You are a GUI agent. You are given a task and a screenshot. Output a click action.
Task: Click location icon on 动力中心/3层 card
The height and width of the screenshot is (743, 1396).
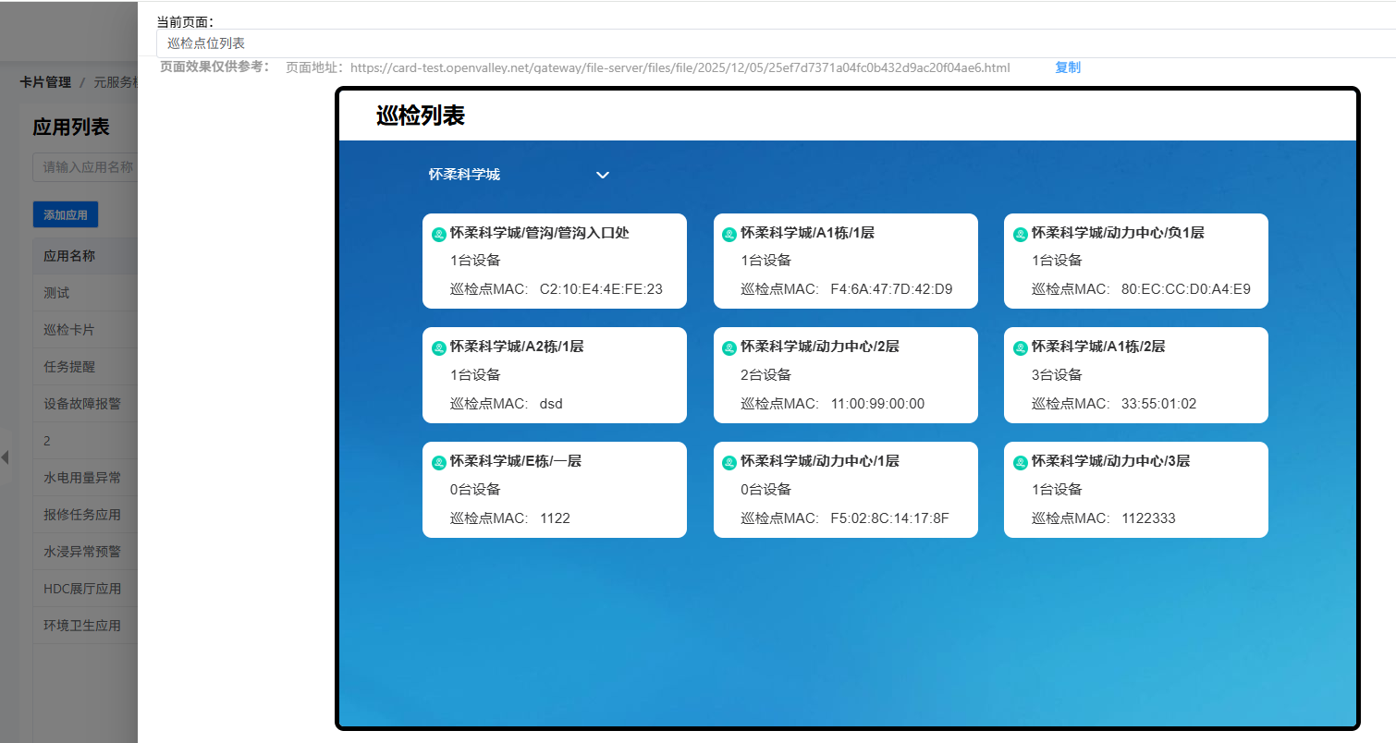(1021, 463)
